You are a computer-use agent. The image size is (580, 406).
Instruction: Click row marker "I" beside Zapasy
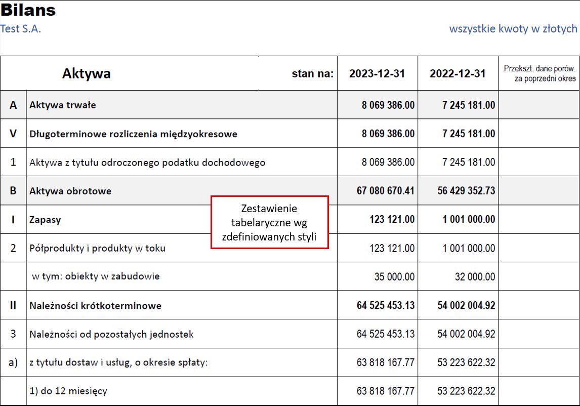(x=13, y=220)
